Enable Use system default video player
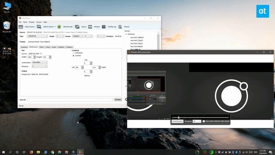Viewport: 275px width, 155px height. 204,121
